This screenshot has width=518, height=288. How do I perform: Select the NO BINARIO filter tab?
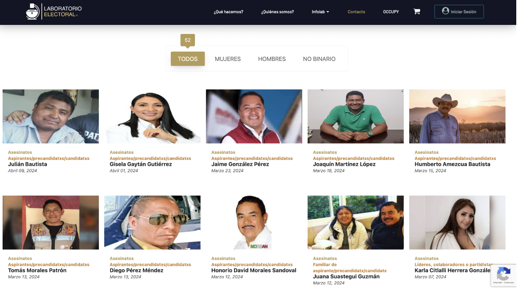pyautogui.click(x=319, y=59)
